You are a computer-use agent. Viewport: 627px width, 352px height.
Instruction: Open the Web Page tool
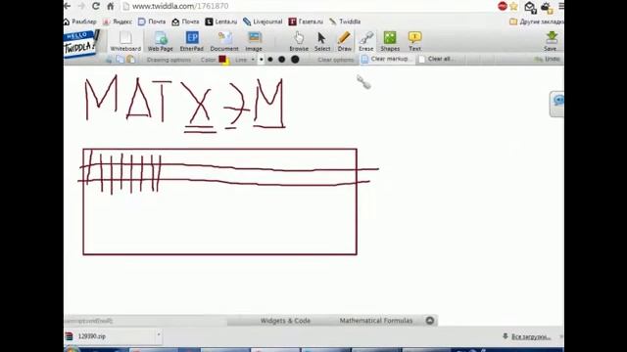161,41
